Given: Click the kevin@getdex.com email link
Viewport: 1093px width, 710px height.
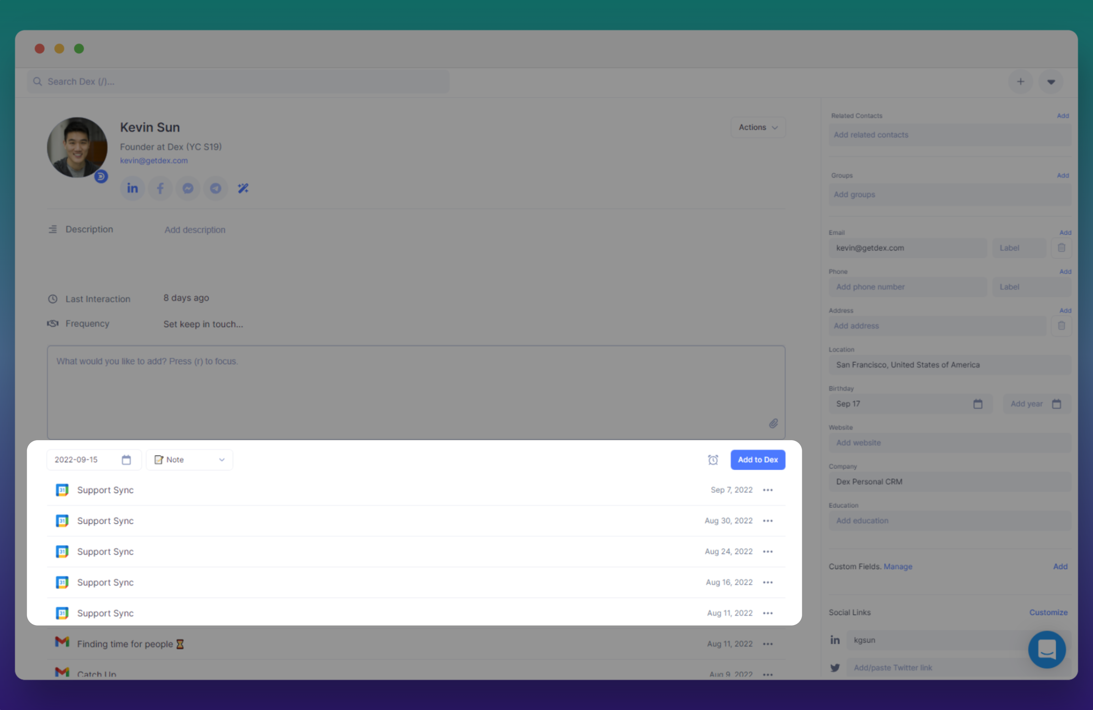Looking at the screenshot, I should pyautogui.click(x=154, y=160).
